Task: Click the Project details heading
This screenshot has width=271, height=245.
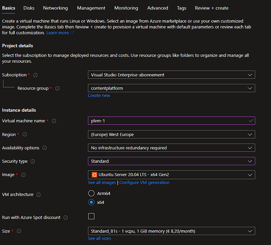Action: pos(18,46)
